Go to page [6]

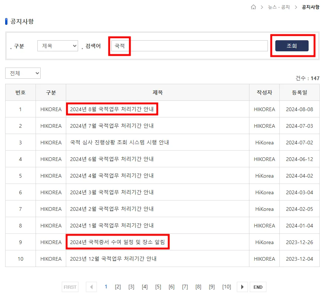(x=172, y=287)
